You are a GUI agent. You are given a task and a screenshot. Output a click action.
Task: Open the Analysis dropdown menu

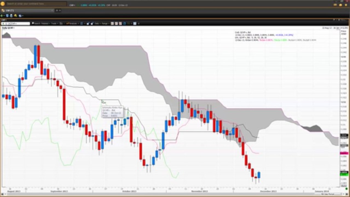point(73,24)
